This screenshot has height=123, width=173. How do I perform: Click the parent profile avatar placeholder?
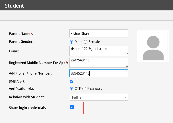click(x=153, y=46)
